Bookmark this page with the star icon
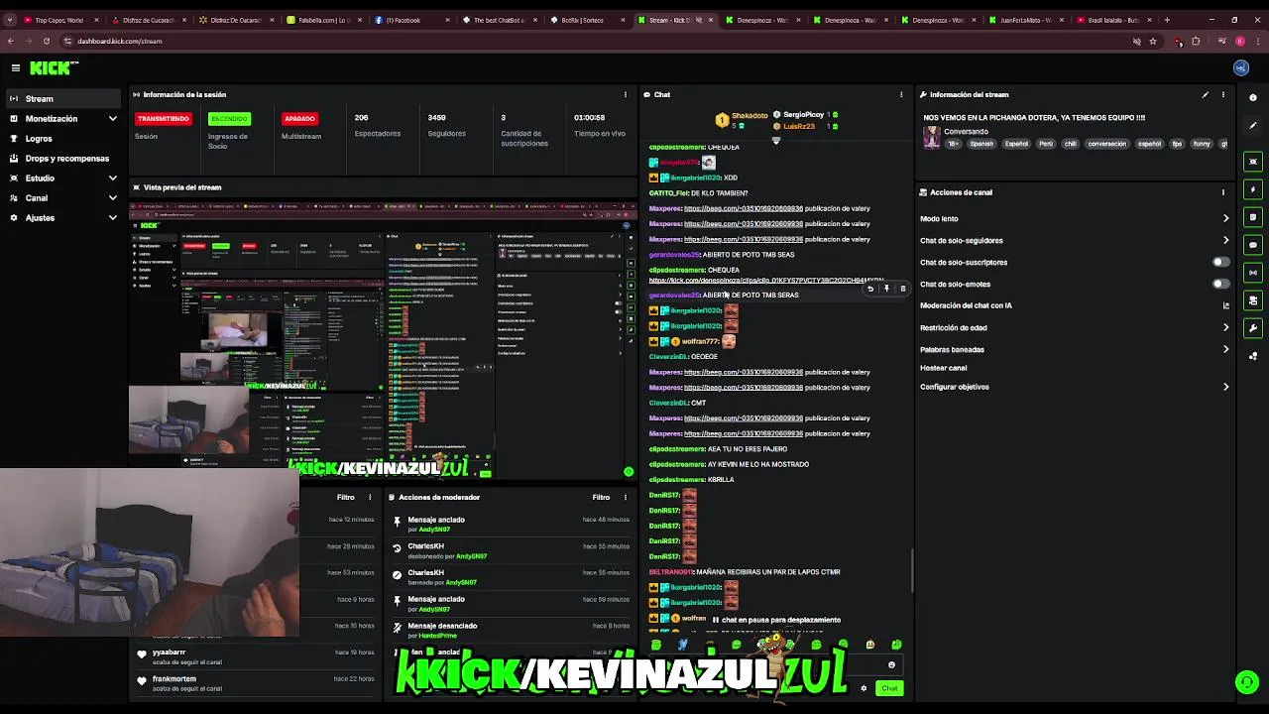 [x=1153, y=41]
